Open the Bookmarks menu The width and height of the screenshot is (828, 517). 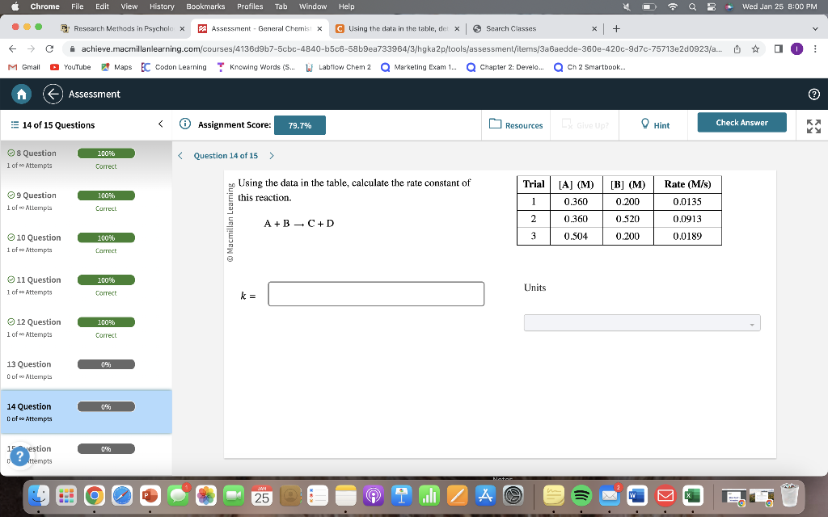[x=205, y=6]
